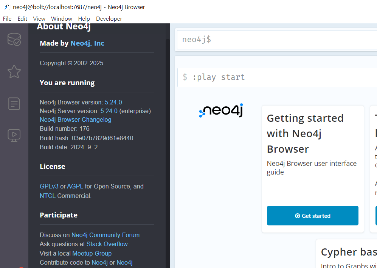The image size is (377, 268).
Task: Click the You are running heading
Action: click(x=67, y=83)
